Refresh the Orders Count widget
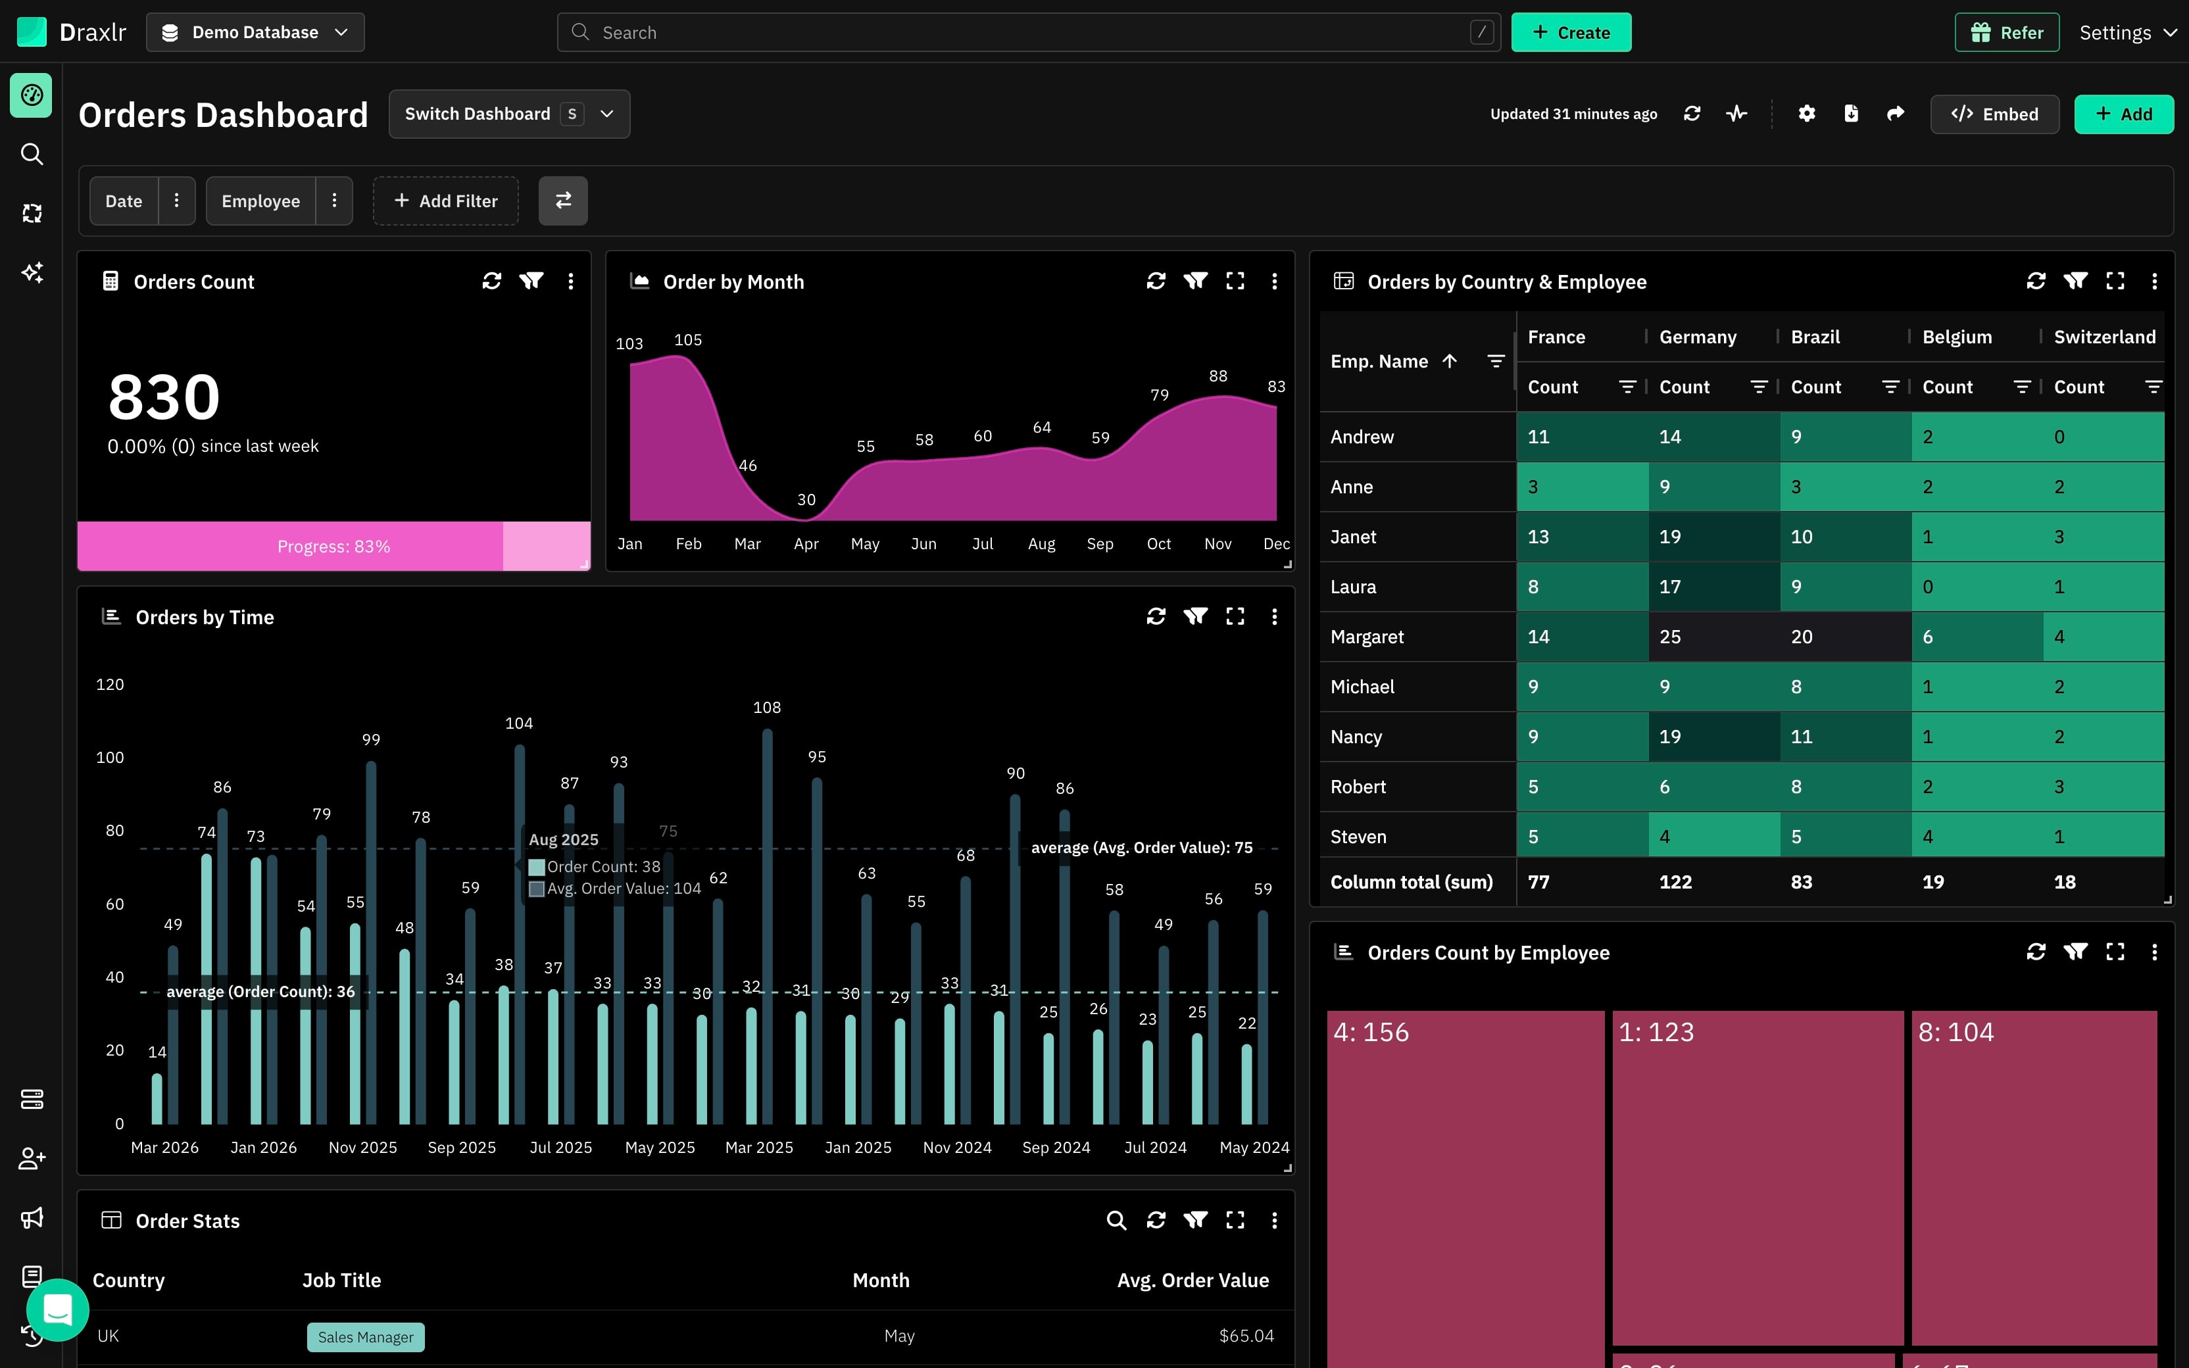 tap(491, 281)
